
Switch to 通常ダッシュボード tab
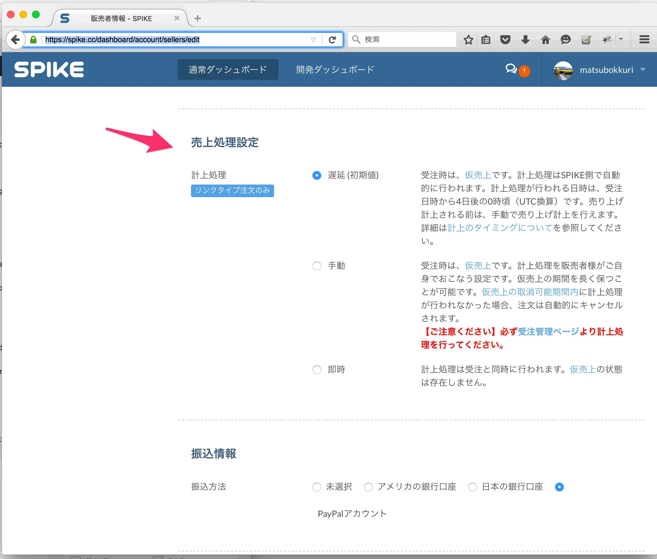[x=228, y=69]
